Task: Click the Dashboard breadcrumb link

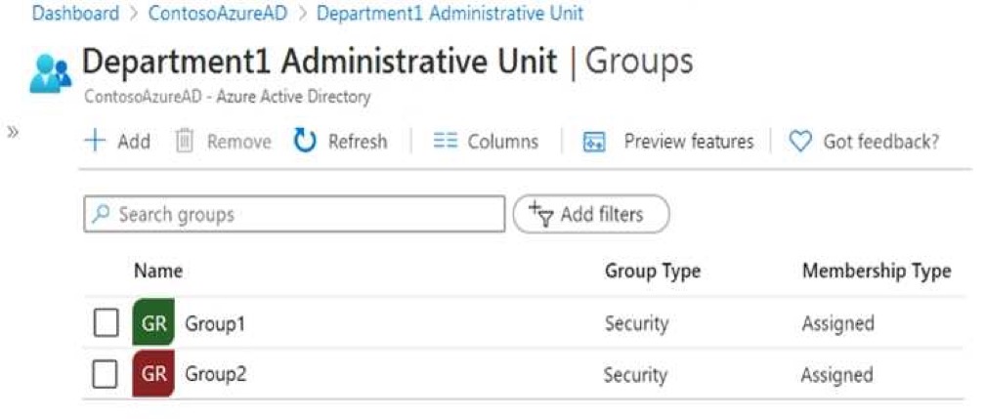Action: click(x=75, y=14)
